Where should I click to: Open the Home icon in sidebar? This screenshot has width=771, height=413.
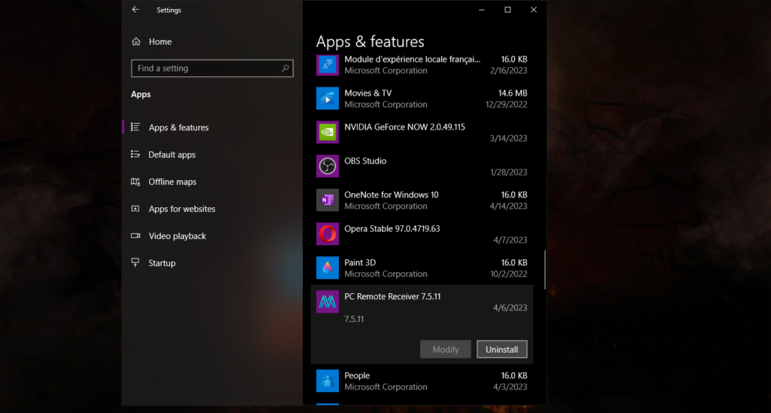pos(136,42)
